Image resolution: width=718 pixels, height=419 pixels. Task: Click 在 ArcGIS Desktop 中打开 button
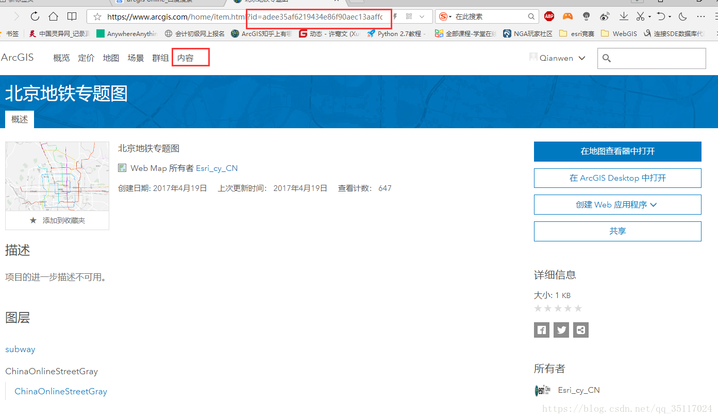pos(617,178)
